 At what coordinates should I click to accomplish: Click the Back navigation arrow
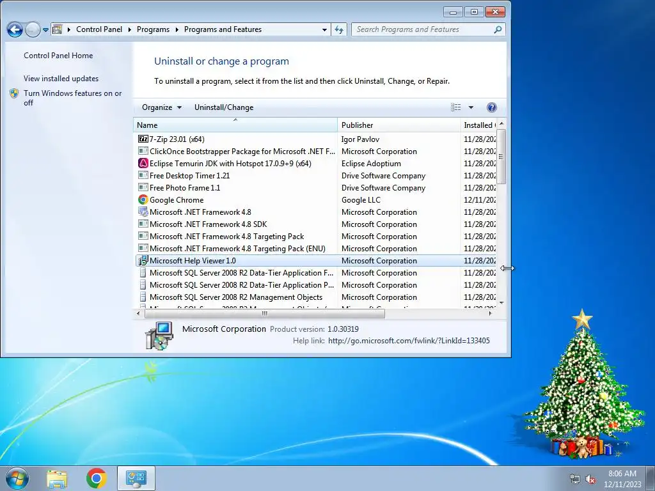15,29
